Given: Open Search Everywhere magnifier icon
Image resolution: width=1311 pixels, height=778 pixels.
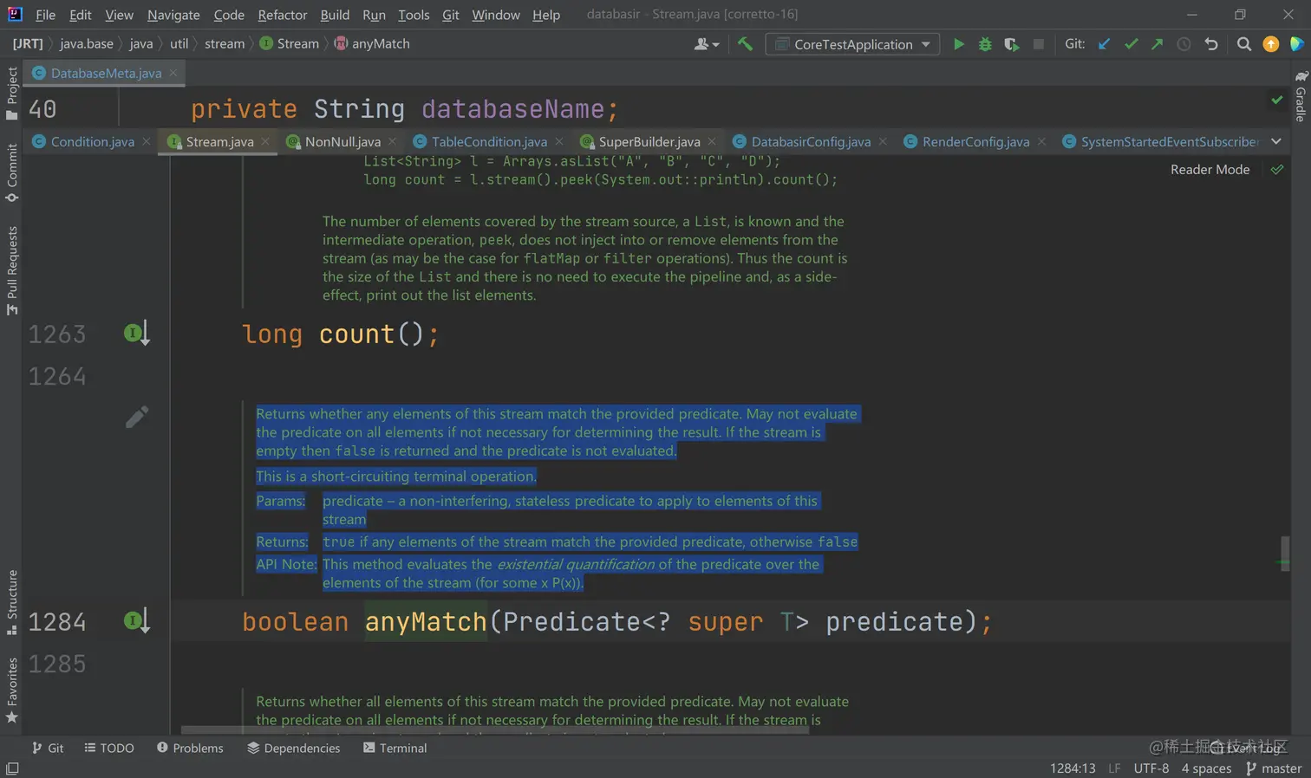Looking at the screenshot, I should click(1243, 44).
